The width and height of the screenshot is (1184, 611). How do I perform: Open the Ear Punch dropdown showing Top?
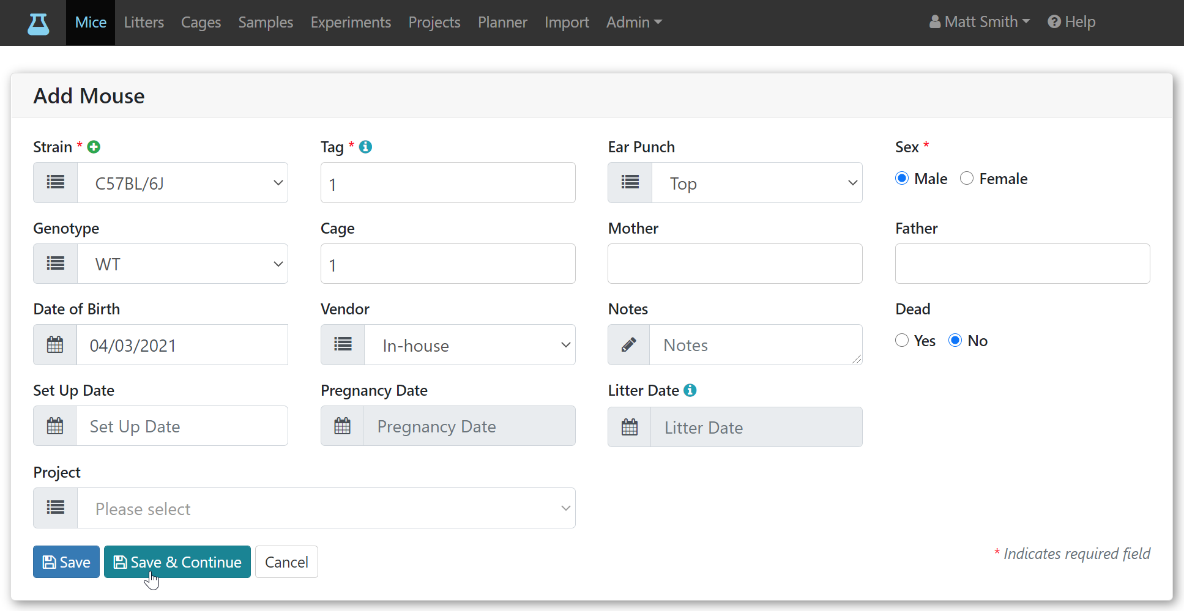click(x=757, y=182)
